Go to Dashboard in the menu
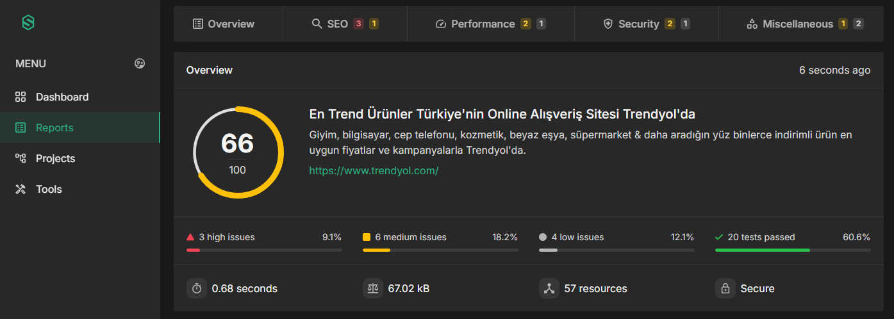The height and width of the screenshot is (319, 894). tap(80, 97)
